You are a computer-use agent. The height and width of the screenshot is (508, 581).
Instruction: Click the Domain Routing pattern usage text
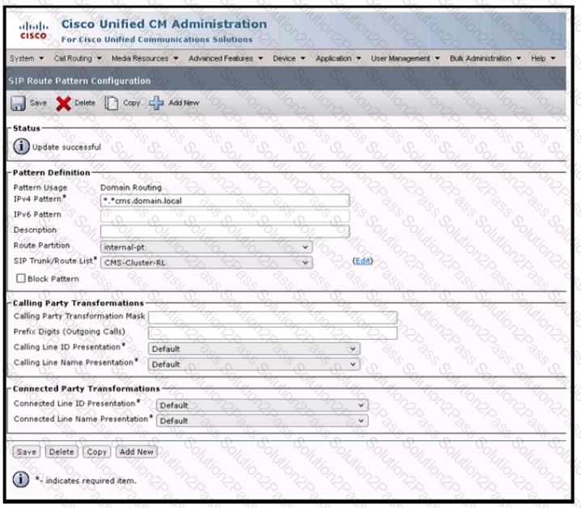tap(131, 188)
